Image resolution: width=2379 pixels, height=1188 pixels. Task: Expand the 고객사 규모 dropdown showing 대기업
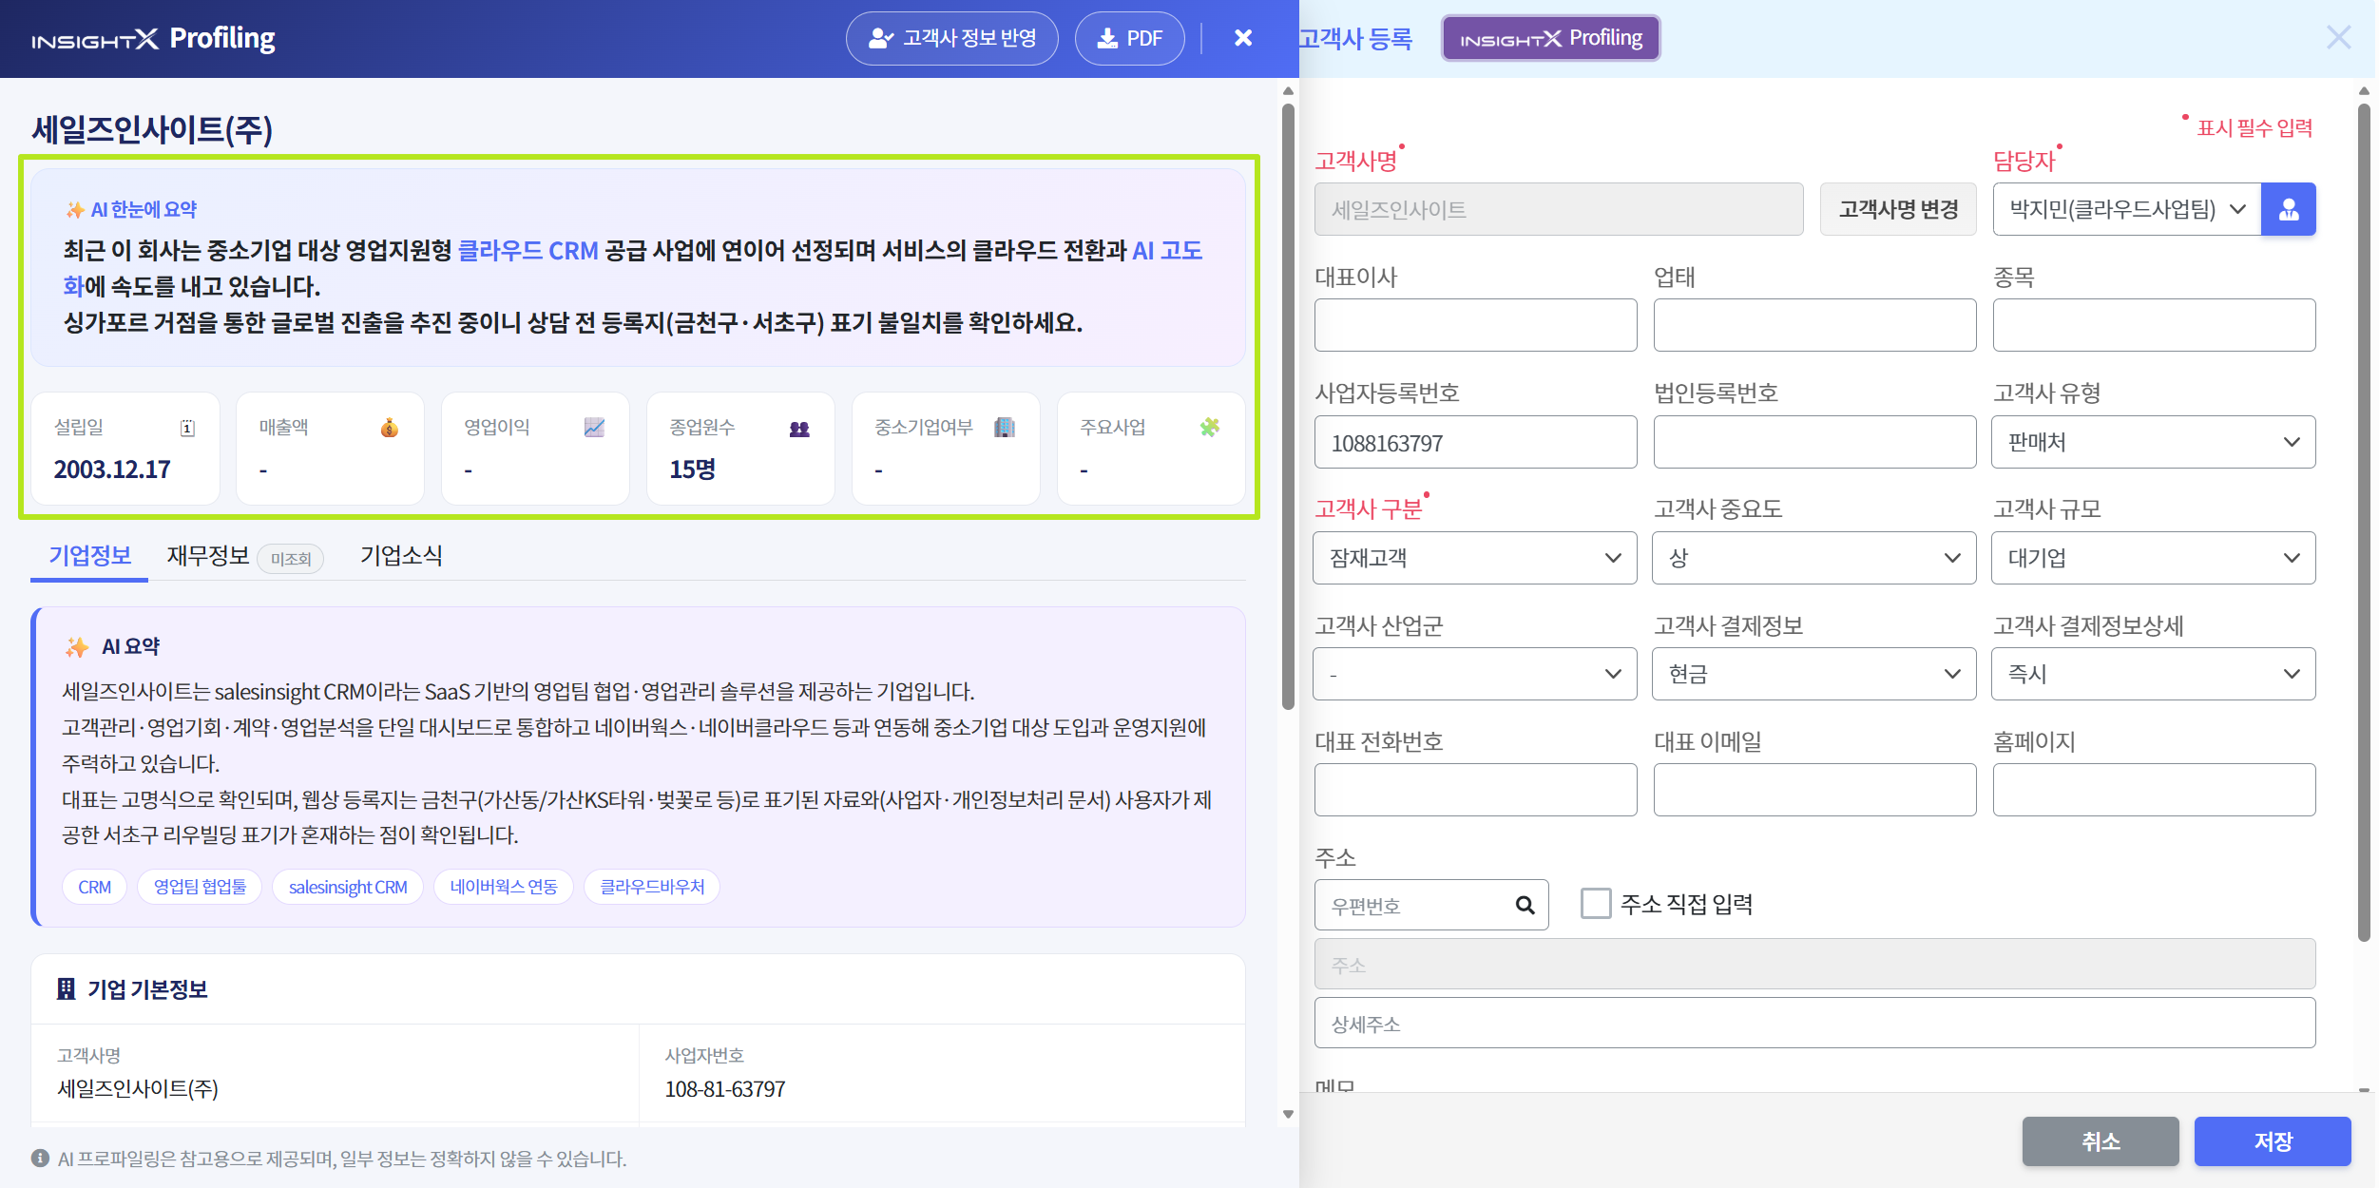click(x=2154, y=558)
